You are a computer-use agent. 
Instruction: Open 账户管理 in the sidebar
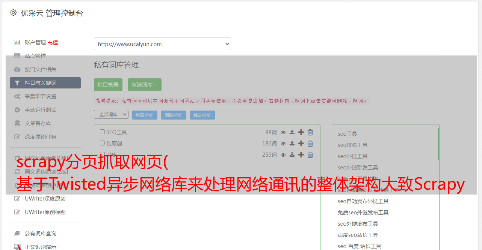(35, 42)
